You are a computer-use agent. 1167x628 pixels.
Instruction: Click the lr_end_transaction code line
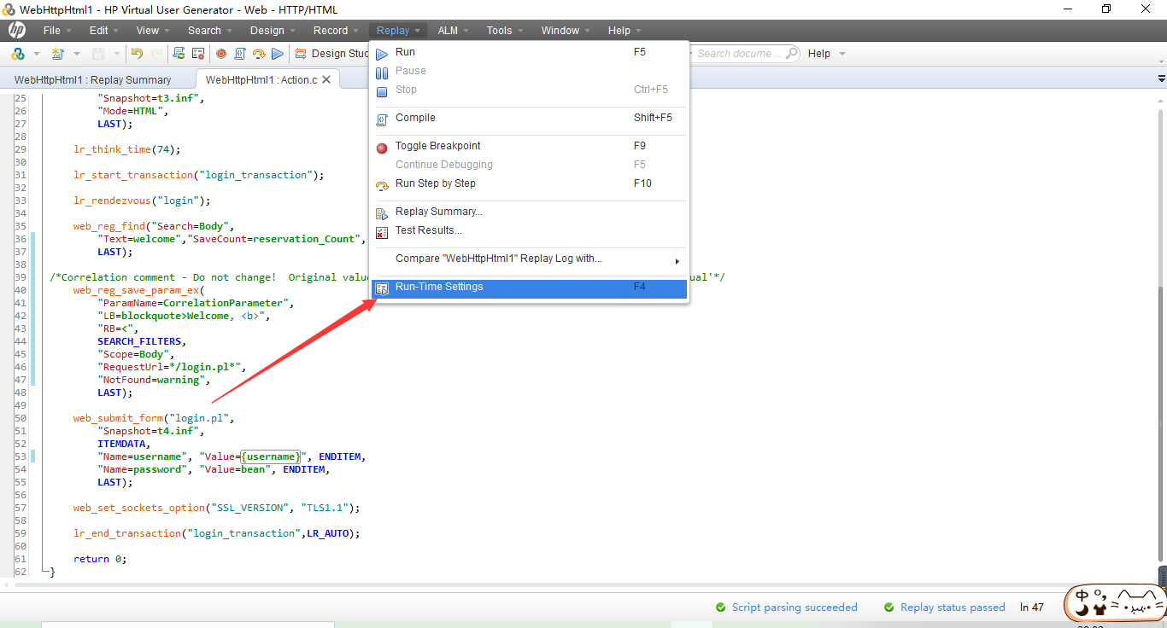(x=217, y=533)
